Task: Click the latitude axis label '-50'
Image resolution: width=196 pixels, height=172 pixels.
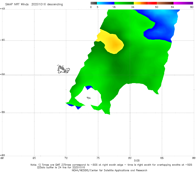Action: [x=2, y=74]
